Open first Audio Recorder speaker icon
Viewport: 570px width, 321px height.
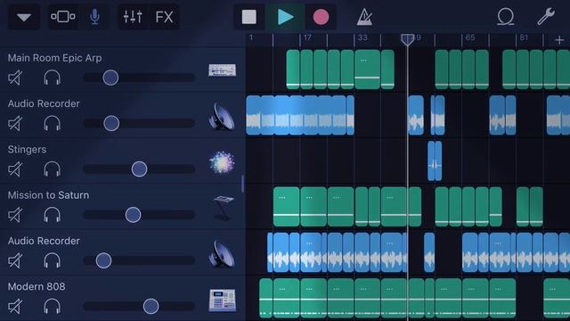tap(222, 117)
